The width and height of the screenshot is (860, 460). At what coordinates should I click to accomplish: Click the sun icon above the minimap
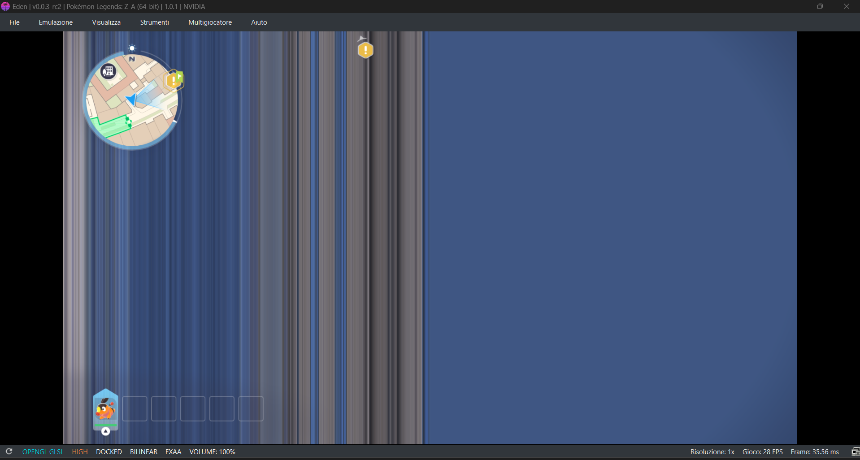point(132,48)
